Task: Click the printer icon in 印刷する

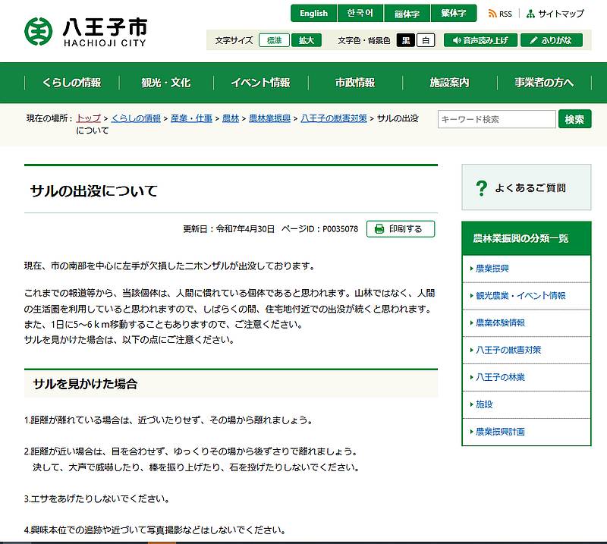Action: click(x=379, y=229)
